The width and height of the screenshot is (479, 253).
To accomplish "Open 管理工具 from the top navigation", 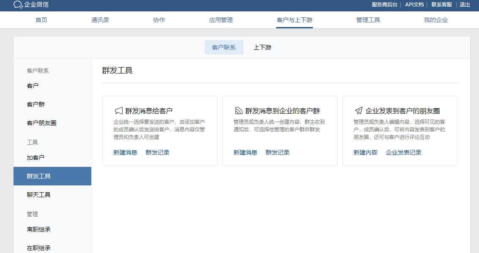I will click(368, 19).
